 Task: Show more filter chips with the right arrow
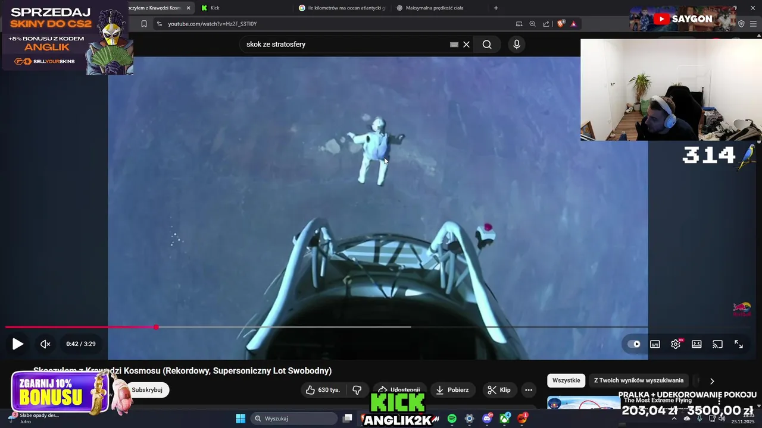[712, 381]
